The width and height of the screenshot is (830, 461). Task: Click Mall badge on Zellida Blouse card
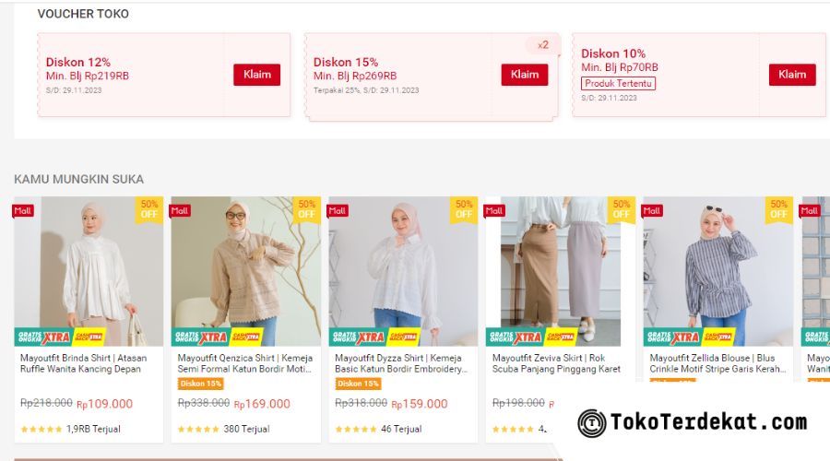click(x=652, y=210)
